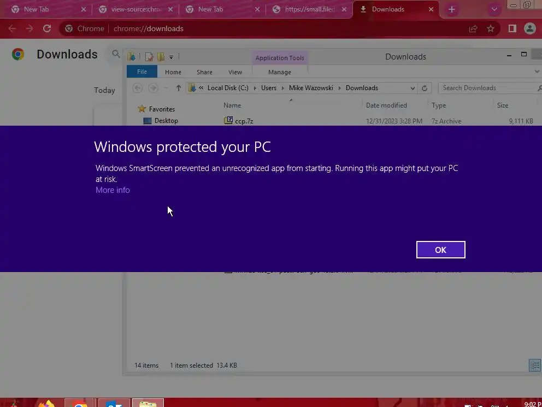Viewport: 542px width, 407px height.
Task: Click the share page icon
Action: point(473,28)
